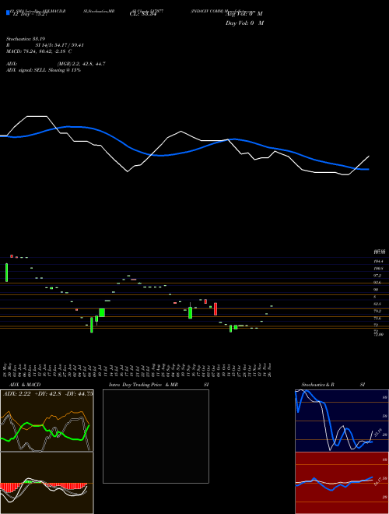This screenshot has width=389, height=514.
Task: Click the rotated 33.19 label in stochastics panel
Action: 378,432
